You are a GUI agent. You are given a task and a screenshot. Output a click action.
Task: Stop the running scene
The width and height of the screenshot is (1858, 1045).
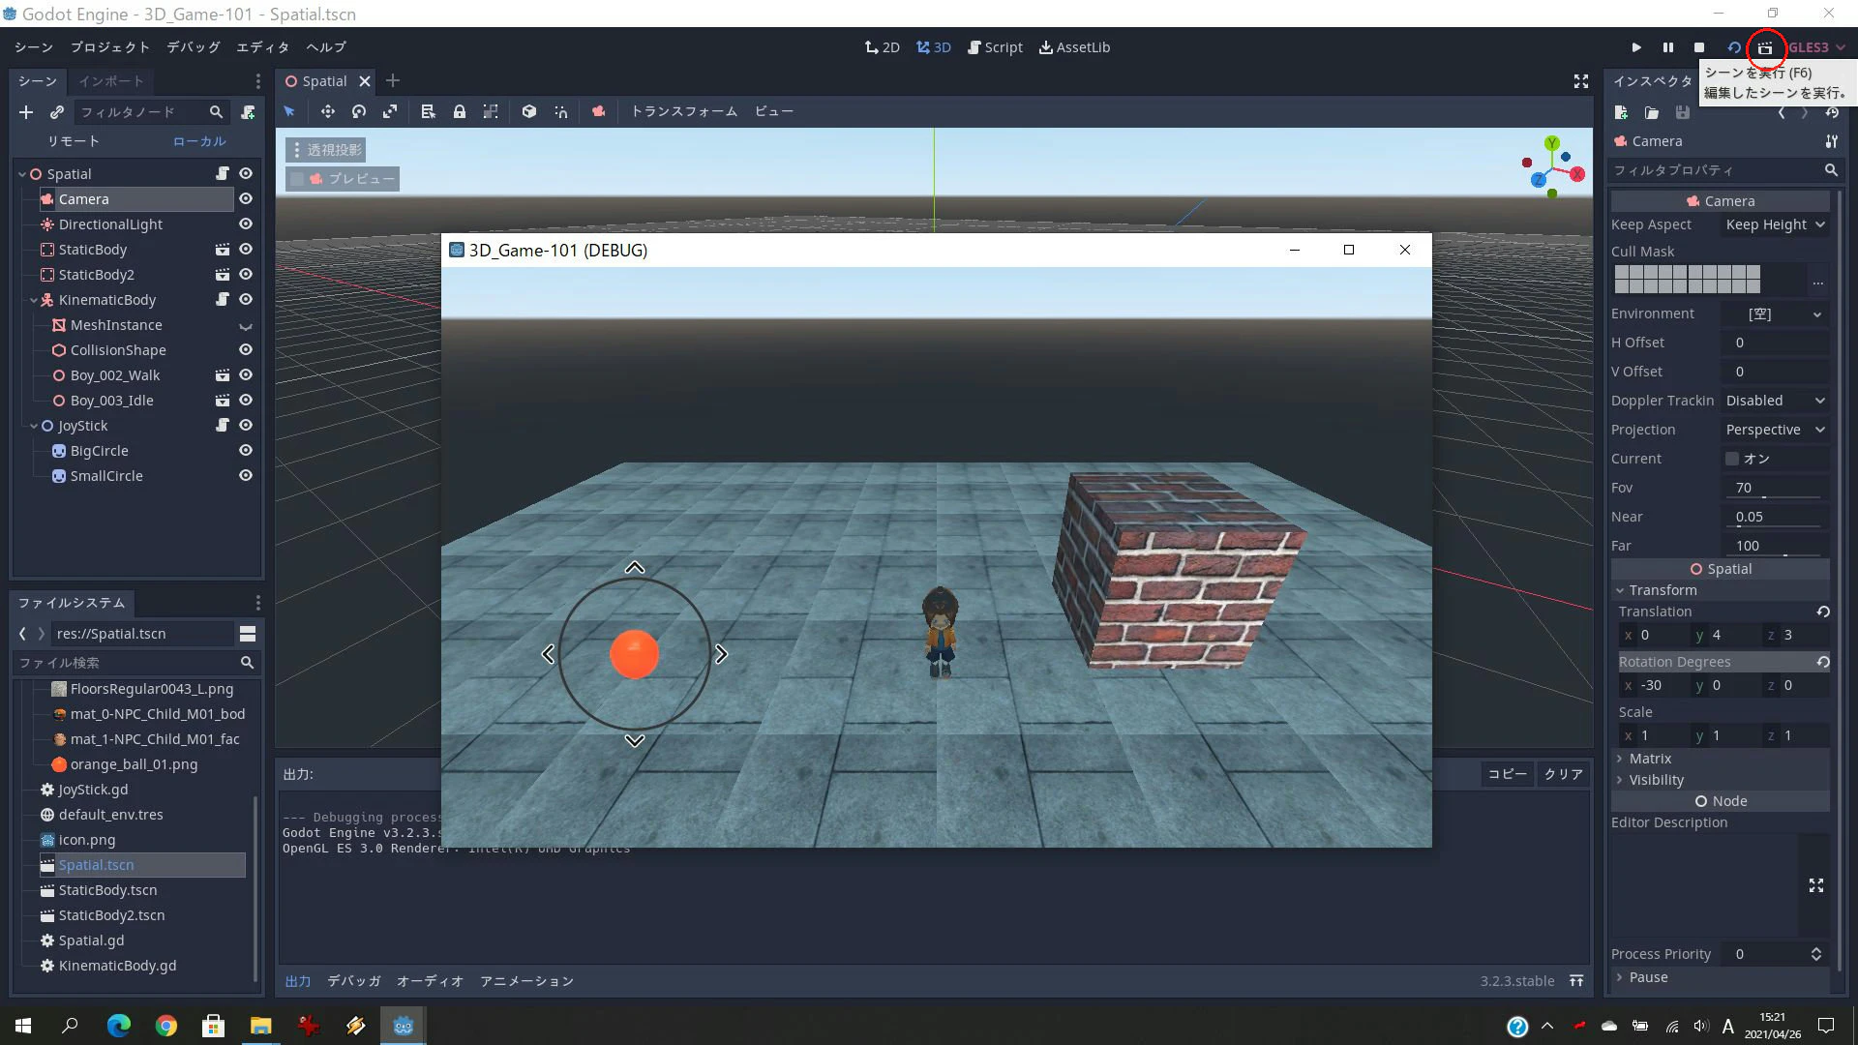click(x=1699, y=47)
